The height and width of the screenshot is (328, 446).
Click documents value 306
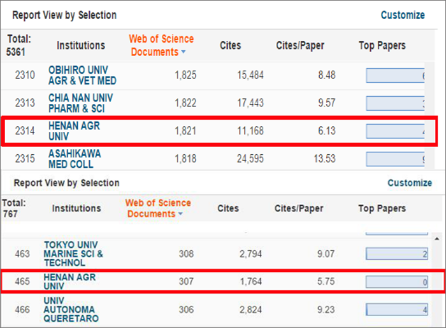186,310
